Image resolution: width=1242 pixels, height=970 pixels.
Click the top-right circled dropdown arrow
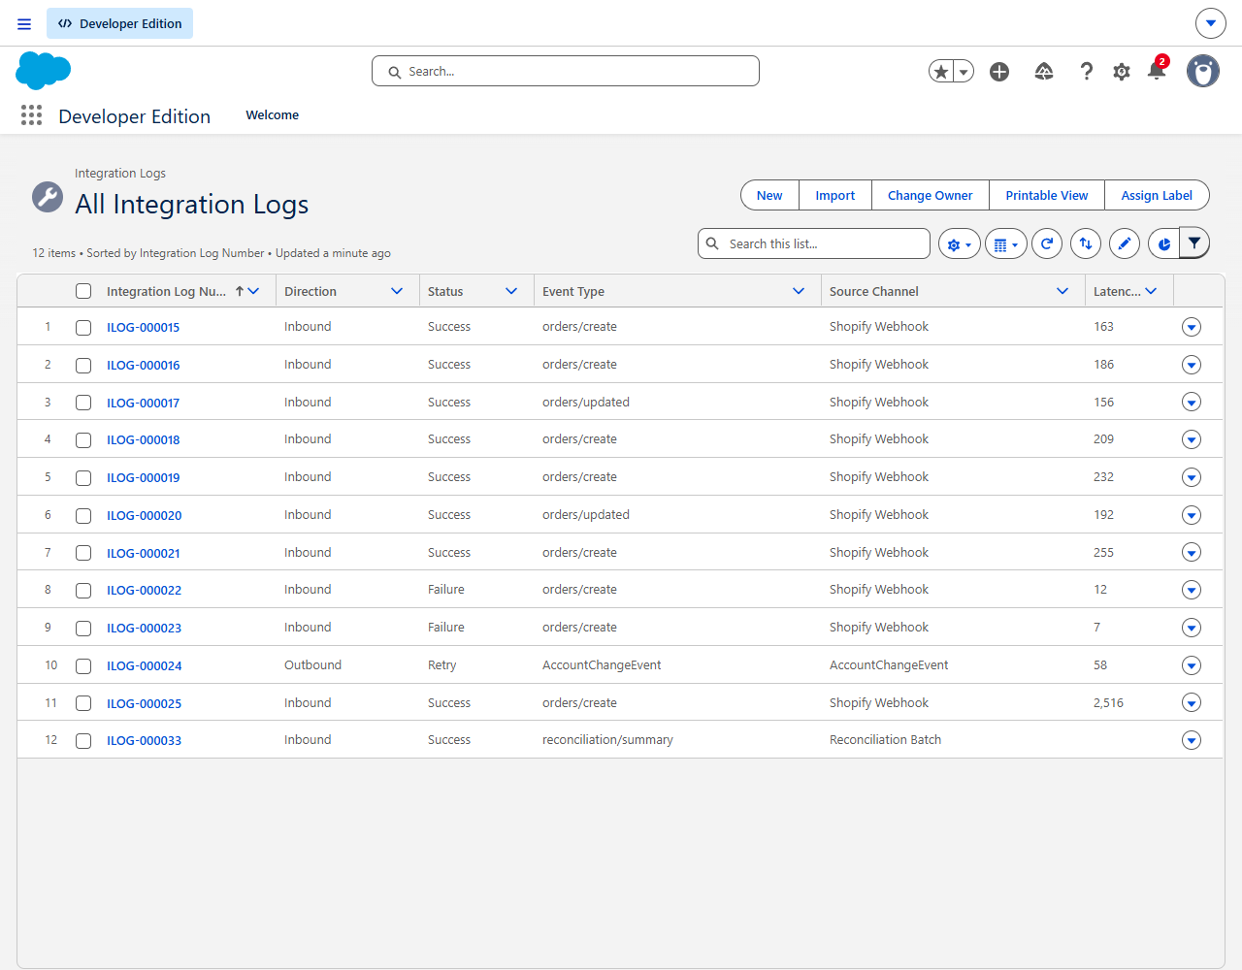tap(1211, 23)
